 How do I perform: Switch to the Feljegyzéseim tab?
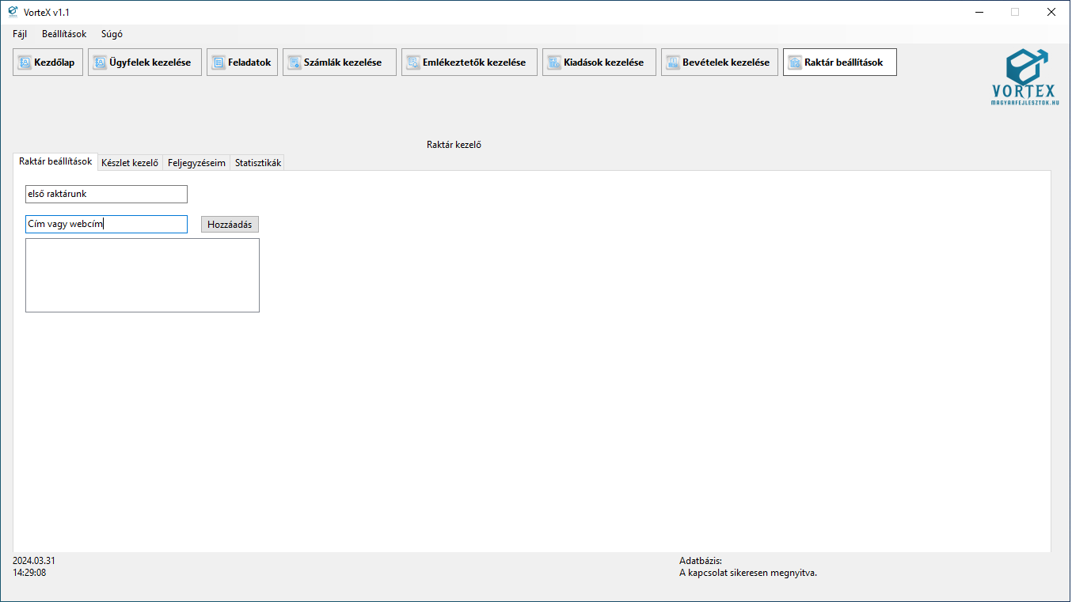tap(196, 163)
